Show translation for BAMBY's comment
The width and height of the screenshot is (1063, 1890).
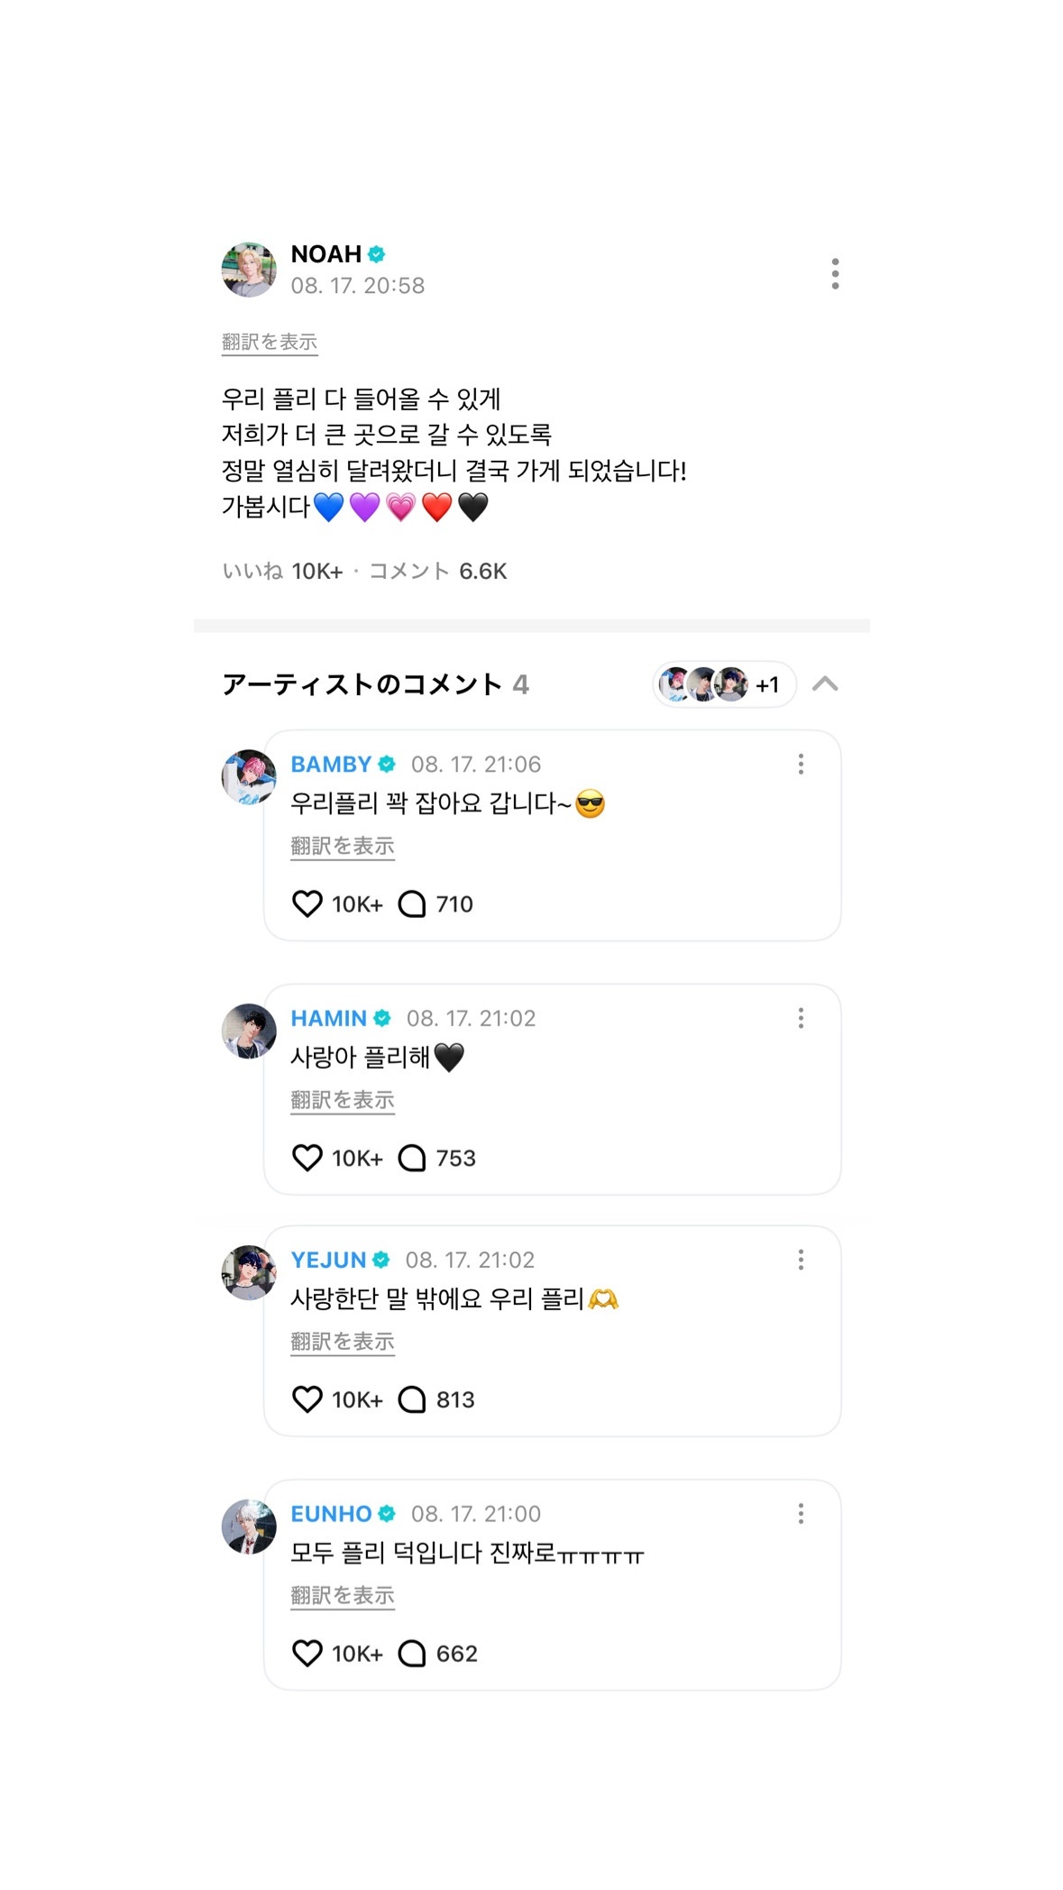click(x=343, y=846)
